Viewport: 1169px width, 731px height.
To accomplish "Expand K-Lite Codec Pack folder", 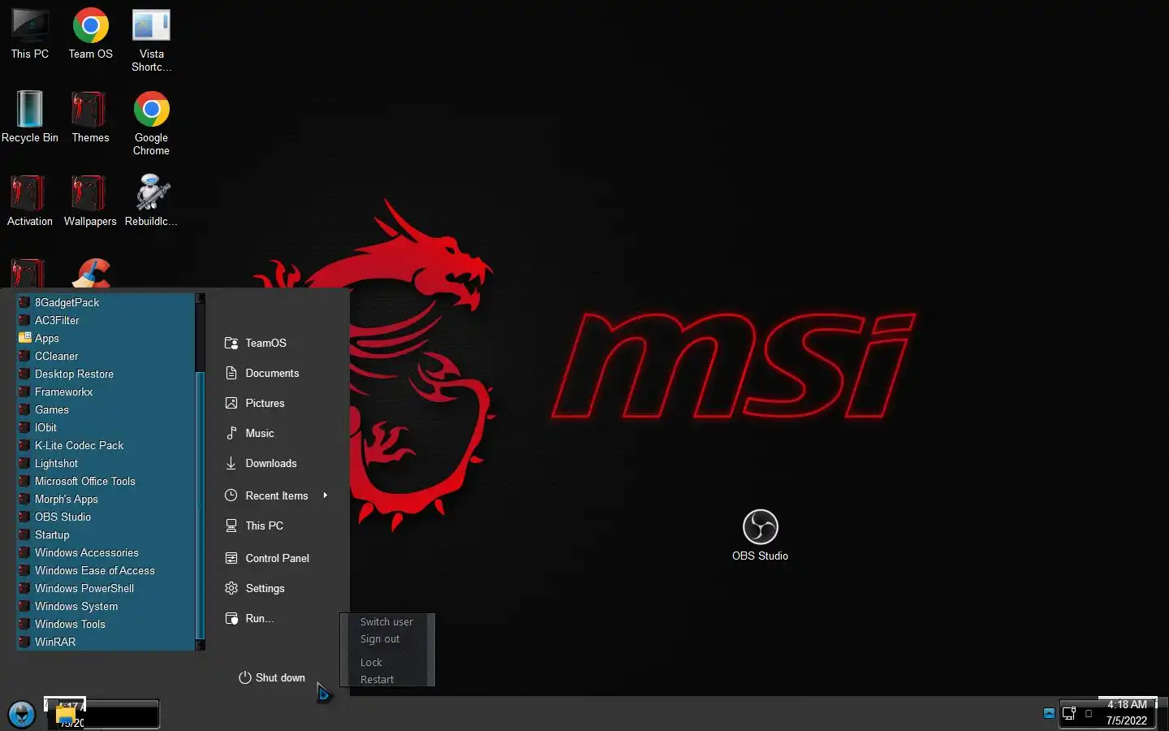I will pos(106,445).
